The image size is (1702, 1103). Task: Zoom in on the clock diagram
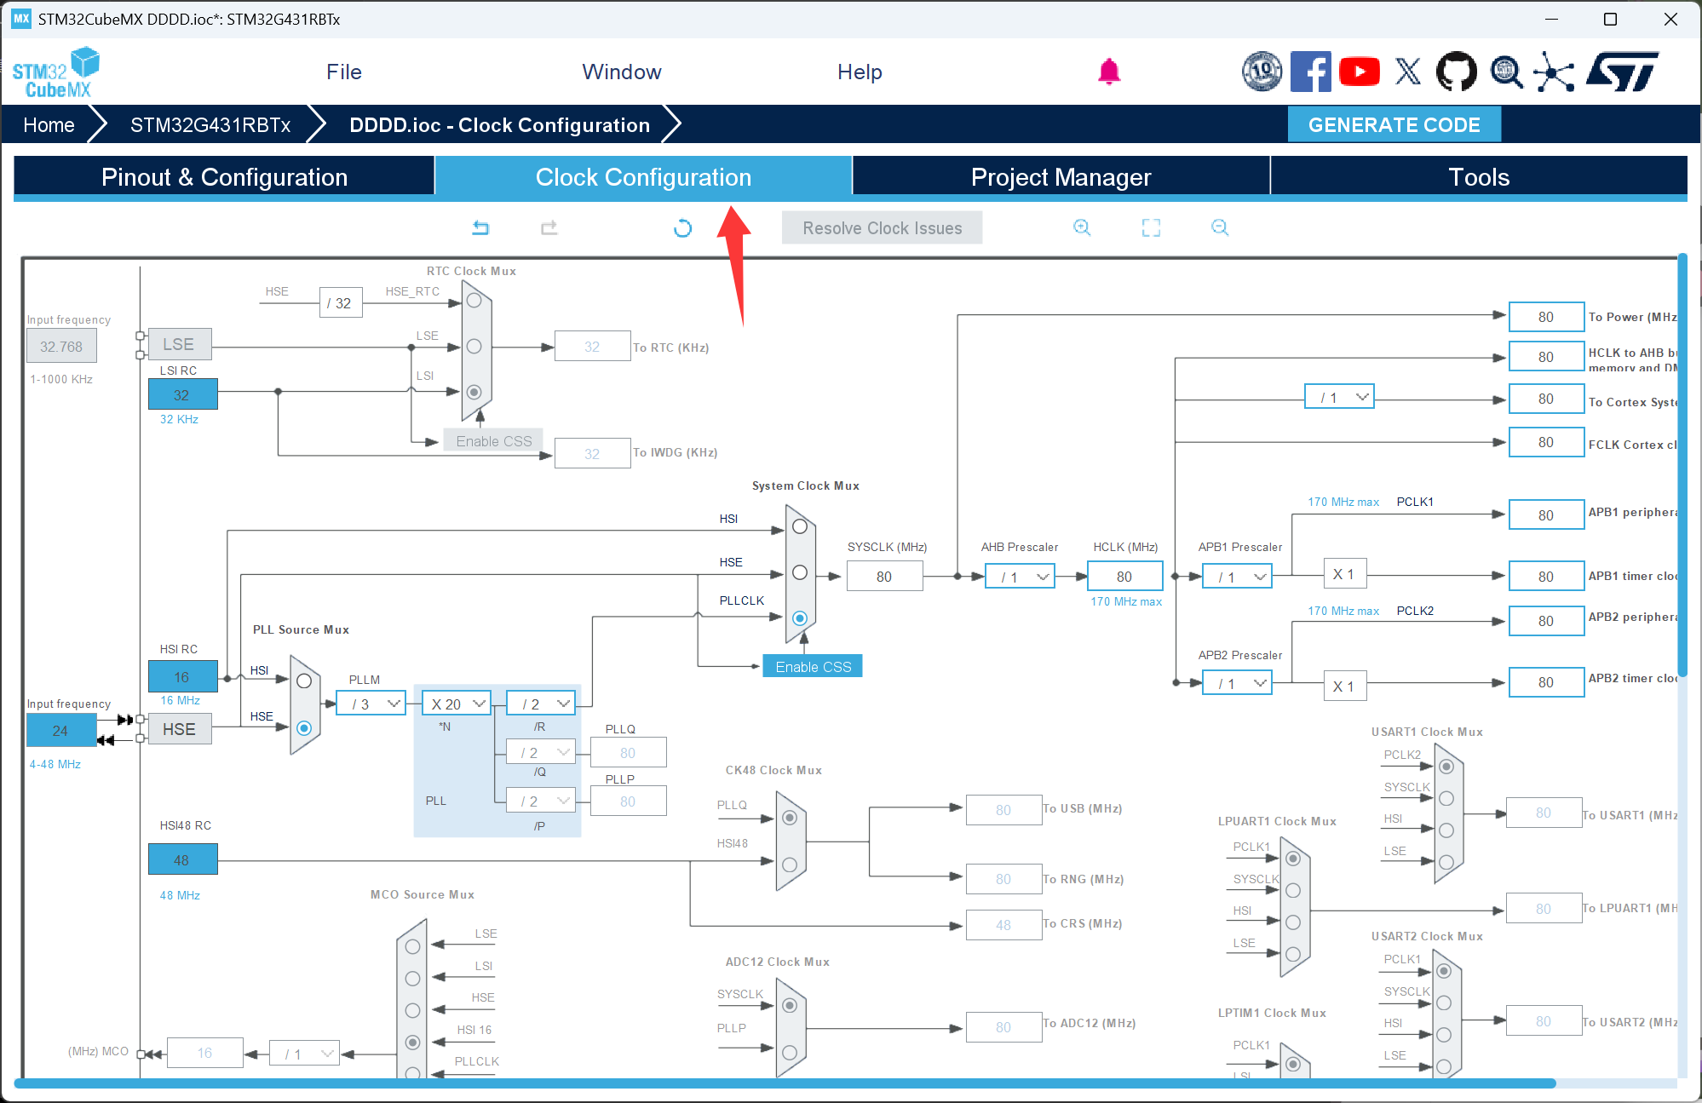pyautogui.click(x=1082, y=227)
